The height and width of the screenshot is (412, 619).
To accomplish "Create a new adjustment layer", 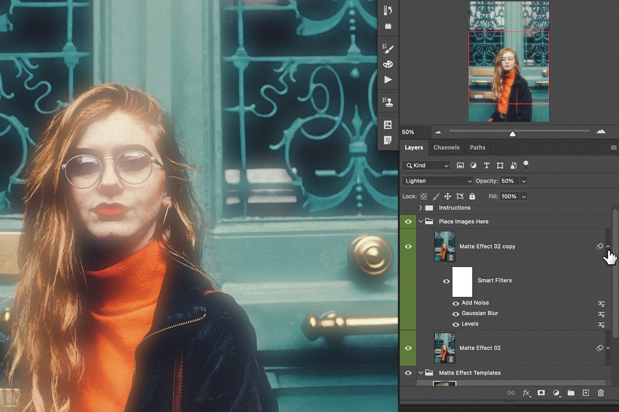I will point(557,392).
